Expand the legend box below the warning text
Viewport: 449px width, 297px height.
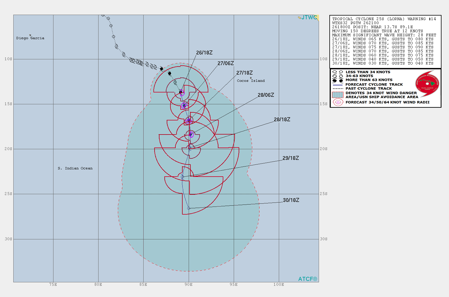pos(385,88)
